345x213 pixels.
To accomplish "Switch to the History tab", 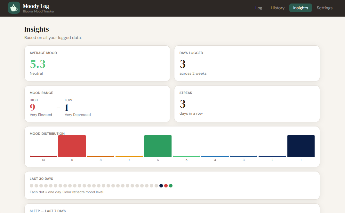I will 277,8.
